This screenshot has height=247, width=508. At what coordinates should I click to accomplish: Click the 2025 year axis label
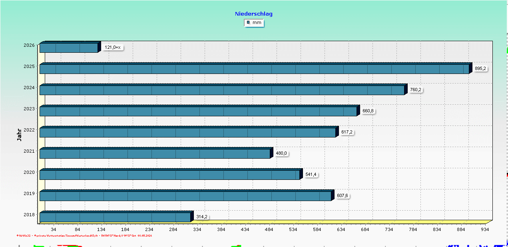(x=29, y=66)
